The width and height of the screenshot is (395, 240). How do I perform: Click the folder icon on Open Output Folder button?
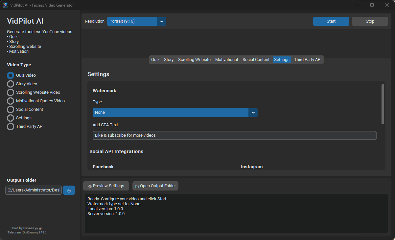point(136,186)
